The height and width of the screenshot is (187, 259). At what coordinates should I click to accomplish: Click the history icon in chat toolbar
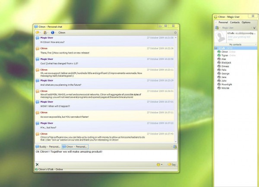(x=45, y=32)
